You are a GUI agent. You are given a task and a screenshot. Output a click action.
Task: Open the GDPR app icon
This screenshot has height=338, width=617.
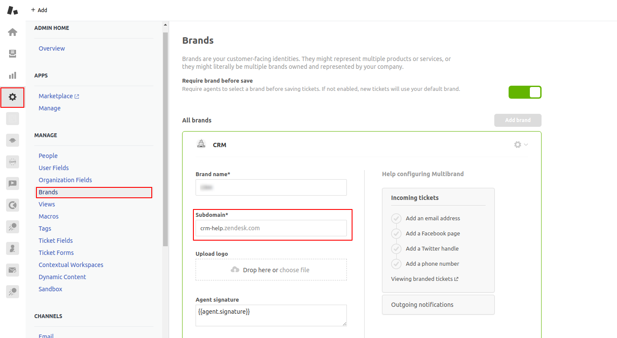pos(13,162)
